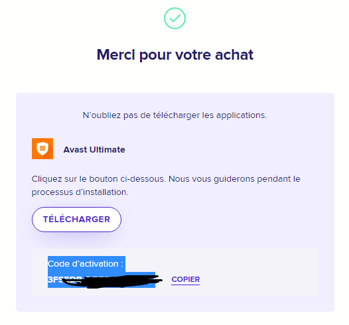Click the word 'Merci' in the title
This screenshot has width=349, height=325.
pos(115,54)
